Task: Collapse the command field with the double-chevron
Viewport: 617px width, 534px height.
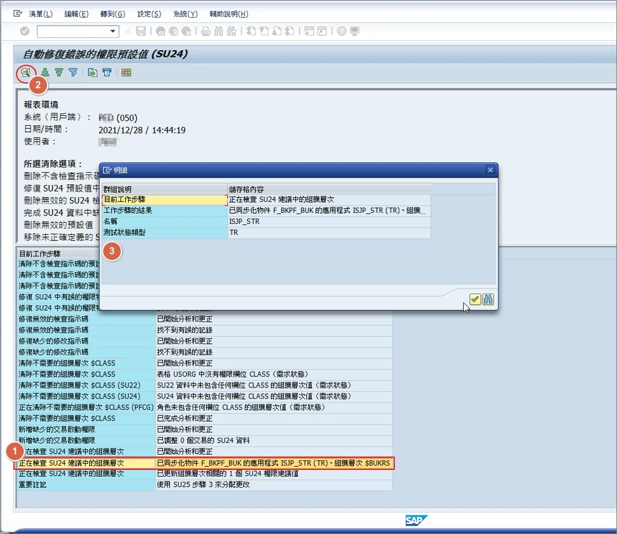Action: tap(128, 31)
